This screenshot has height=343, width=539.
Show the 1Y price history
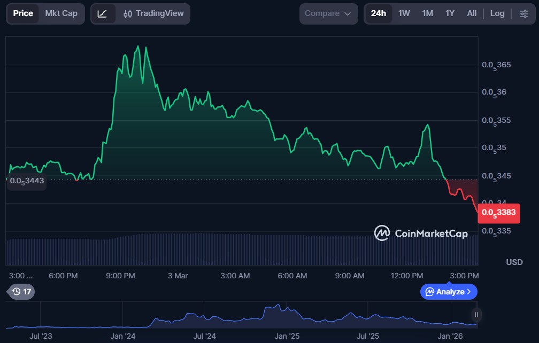(x=450, y=13)
